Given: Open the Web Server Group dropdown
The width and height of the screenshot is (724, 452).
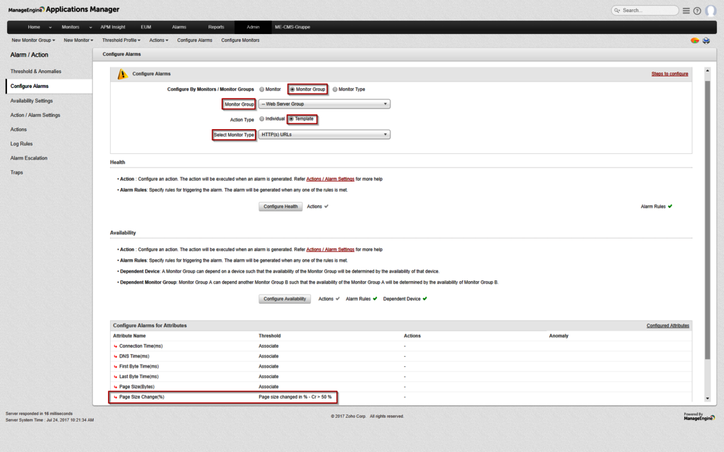Looking at the screenshot, I should click(x=324, y=104).
